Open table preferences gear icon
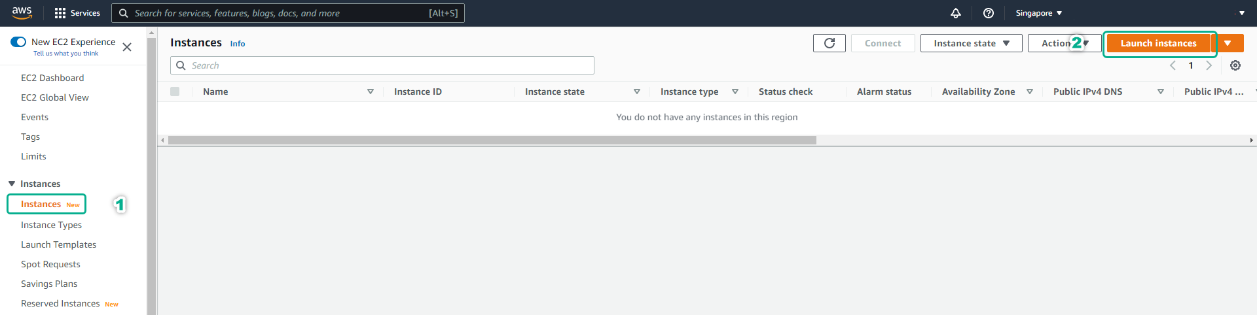 point(1235,65)
